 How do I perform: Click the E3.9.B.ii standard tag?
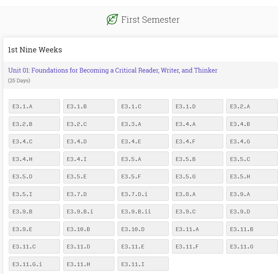143,211
